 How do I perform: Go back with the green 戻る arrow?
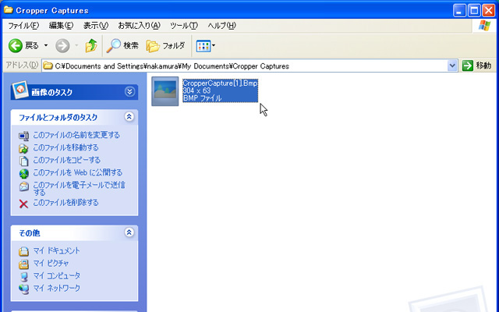click(23, 46)
